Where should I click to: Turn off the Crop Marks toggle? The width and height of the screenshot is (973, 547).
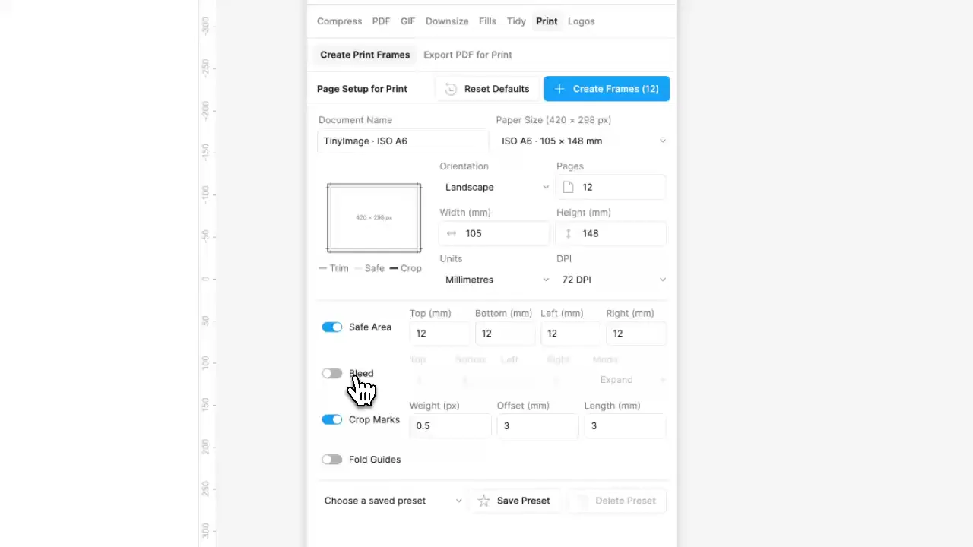[332, 420]
